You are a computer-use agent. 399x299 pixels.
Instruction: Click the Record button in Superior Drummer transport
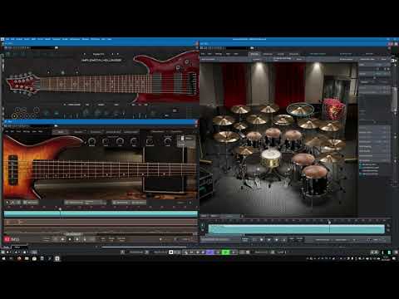[276, 239]
